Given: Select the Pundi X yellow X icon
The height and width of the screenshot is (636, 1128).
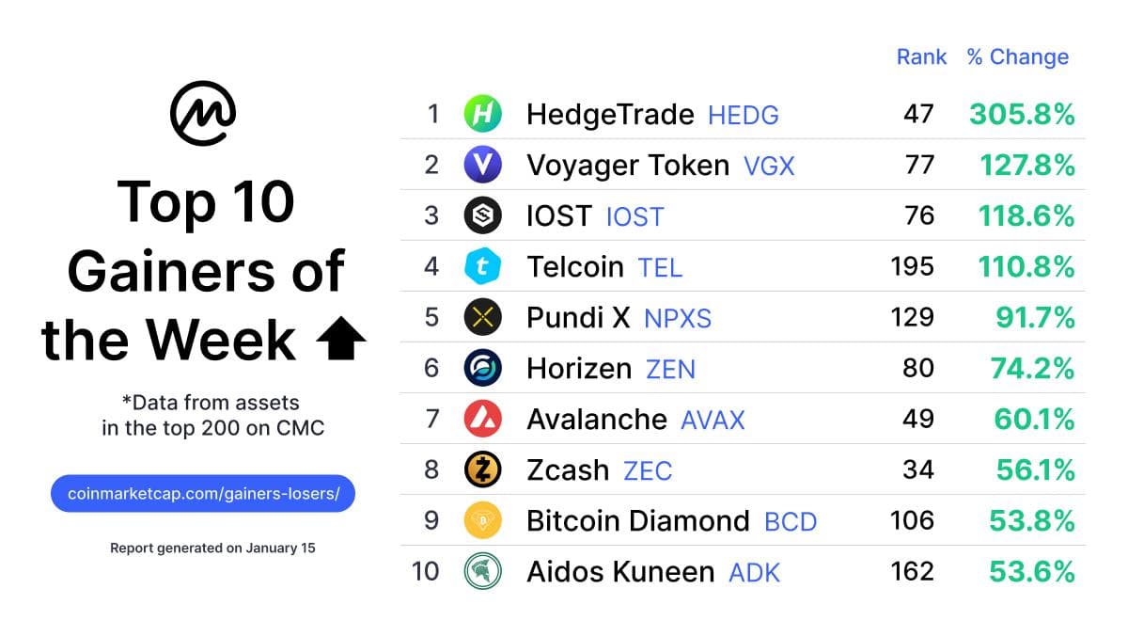Looking at the screenshot, I should (x=483, y=317).
